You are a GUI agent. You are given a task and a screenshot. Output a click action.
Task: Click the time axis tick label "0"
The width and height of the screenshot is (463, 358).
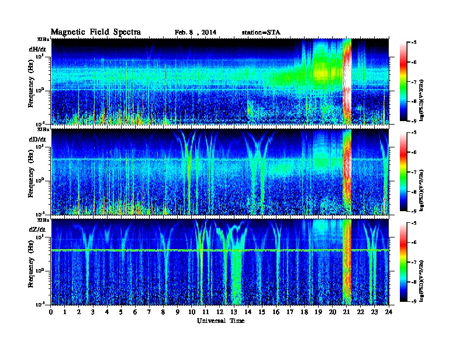[51, 312]
